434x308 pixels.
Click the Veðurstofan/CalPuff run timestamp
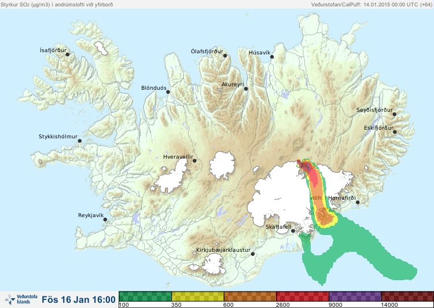[x=371, y=5]
